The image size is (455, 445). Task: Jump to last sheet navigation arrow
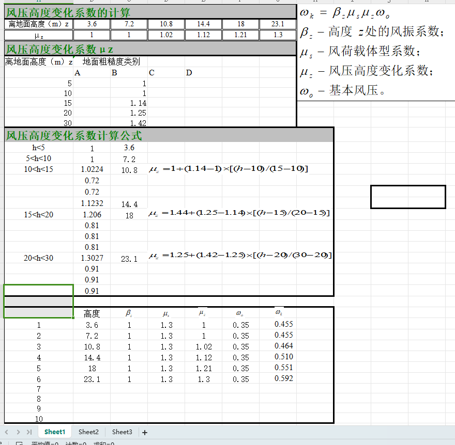pyautogui.click(x=29, y=432)
